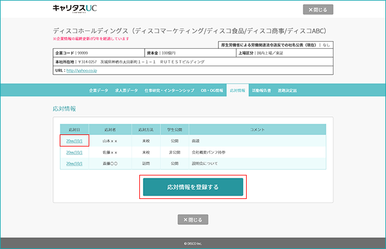Open the date link in 佐藤×× row
Screen dimensions: 386x249
tap(74, 153)
